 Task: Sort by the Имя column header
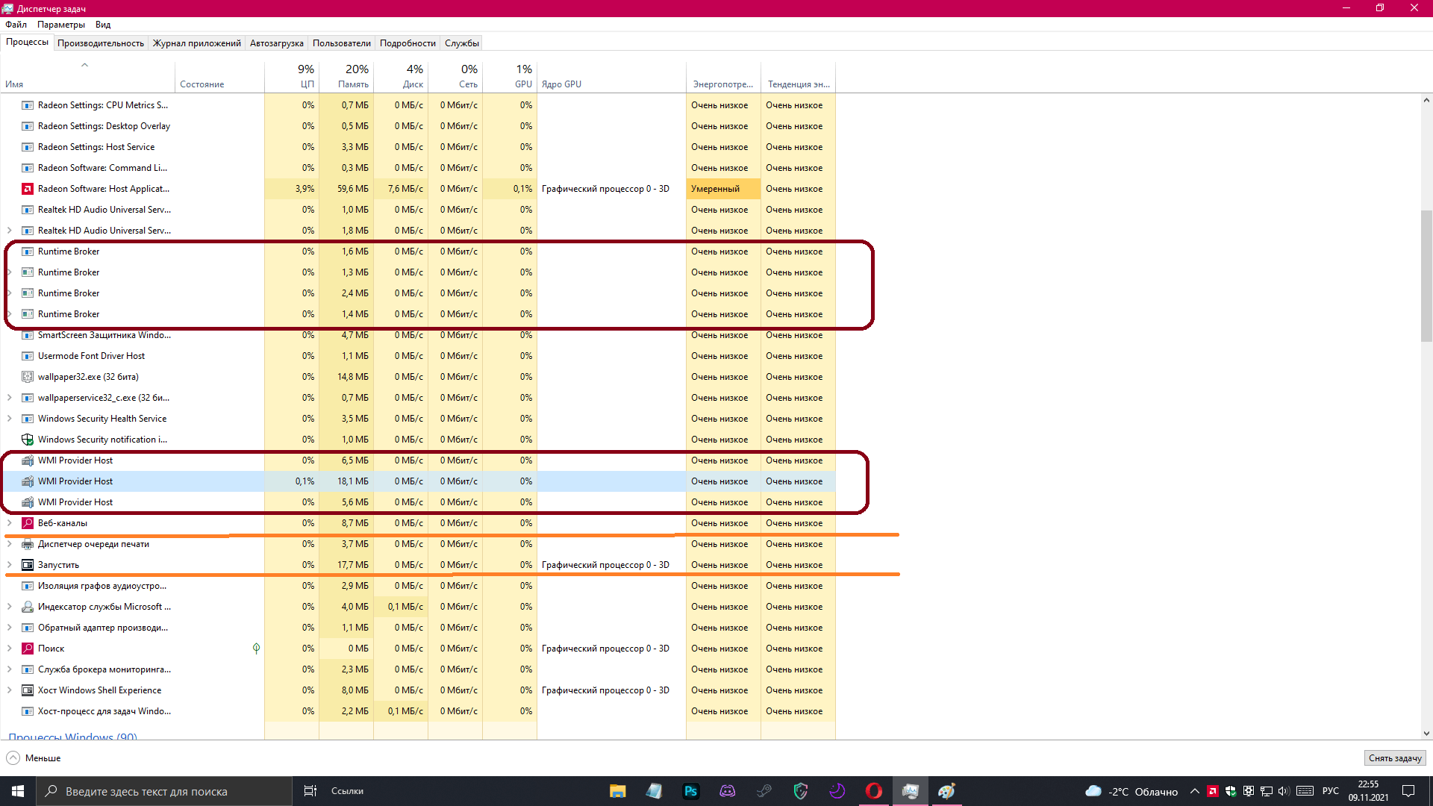coord(87,76)
